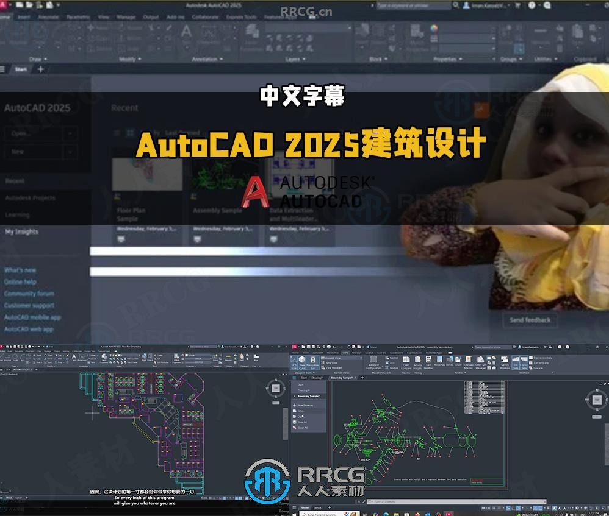
Task: Click Text tool icon in Floor Plan window ribbon
Action: coord(74,356)
